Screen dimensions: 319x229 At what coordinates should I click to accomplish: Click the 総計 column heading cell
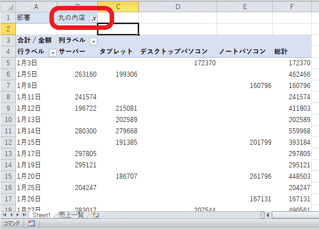(281, 52)
